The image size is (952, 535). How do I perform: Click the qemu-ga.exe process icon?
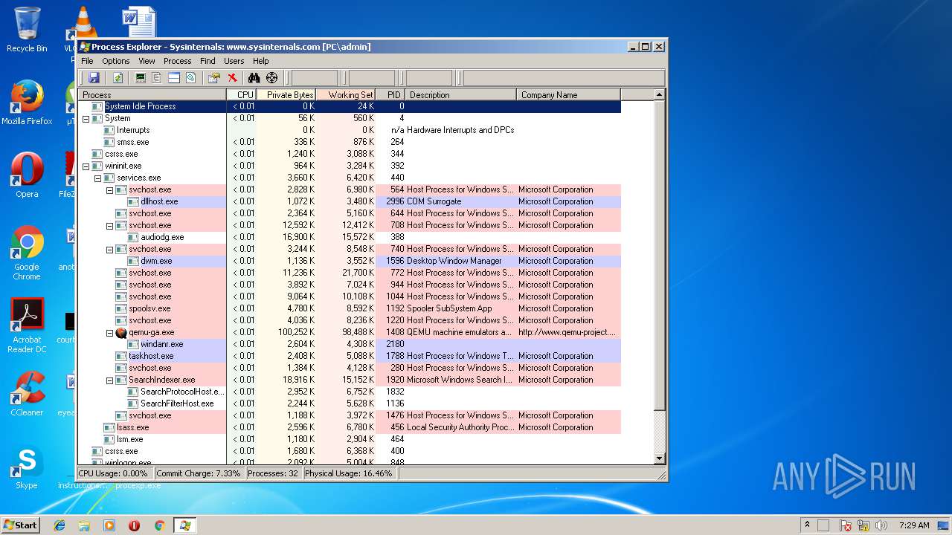point(121,332)
